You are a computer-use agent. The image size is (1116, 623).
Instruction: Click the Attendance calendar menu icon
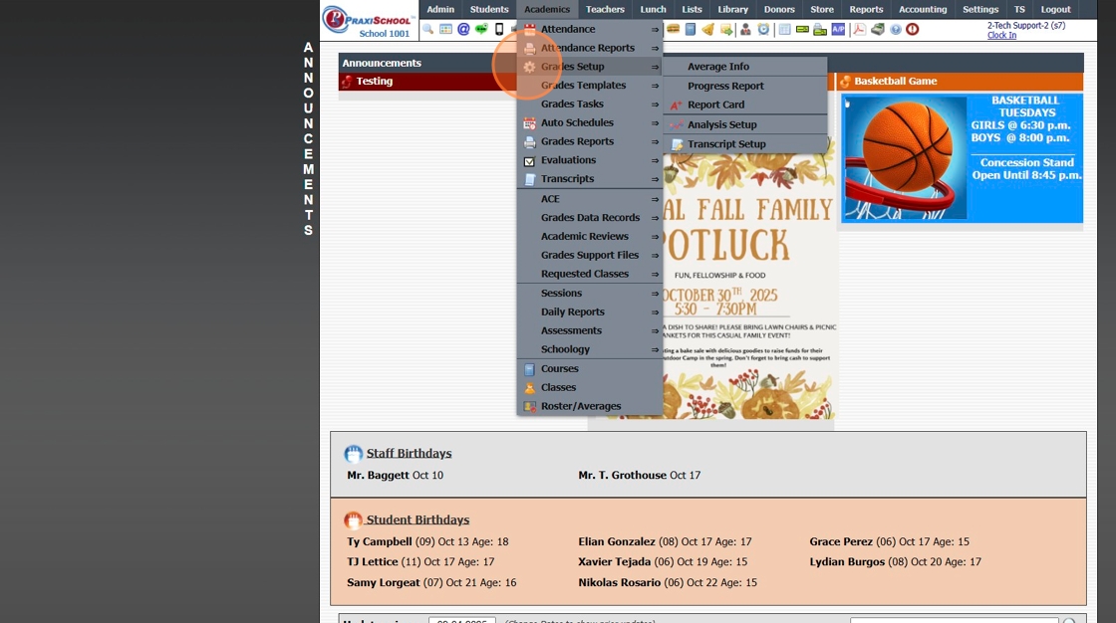tap(529, 29)
